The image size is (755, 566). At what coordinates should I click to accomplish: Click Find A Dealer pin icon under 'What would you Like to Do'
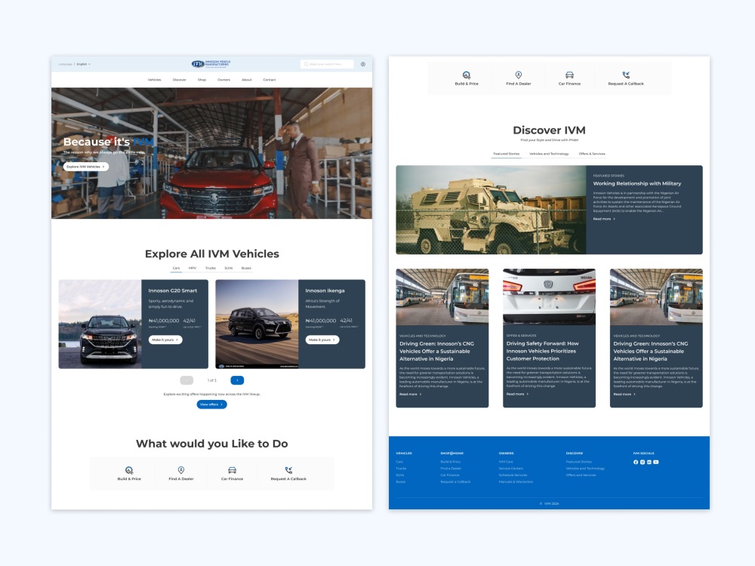(181, 469)
